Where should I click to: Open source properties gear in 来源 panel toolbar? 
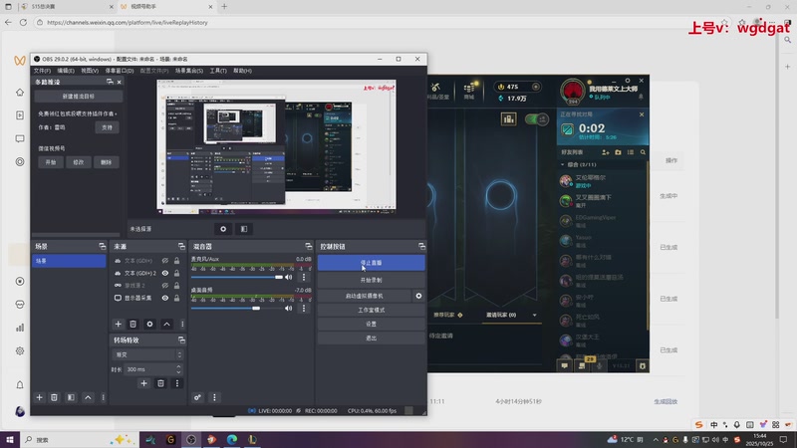click(x=149, y=325)
